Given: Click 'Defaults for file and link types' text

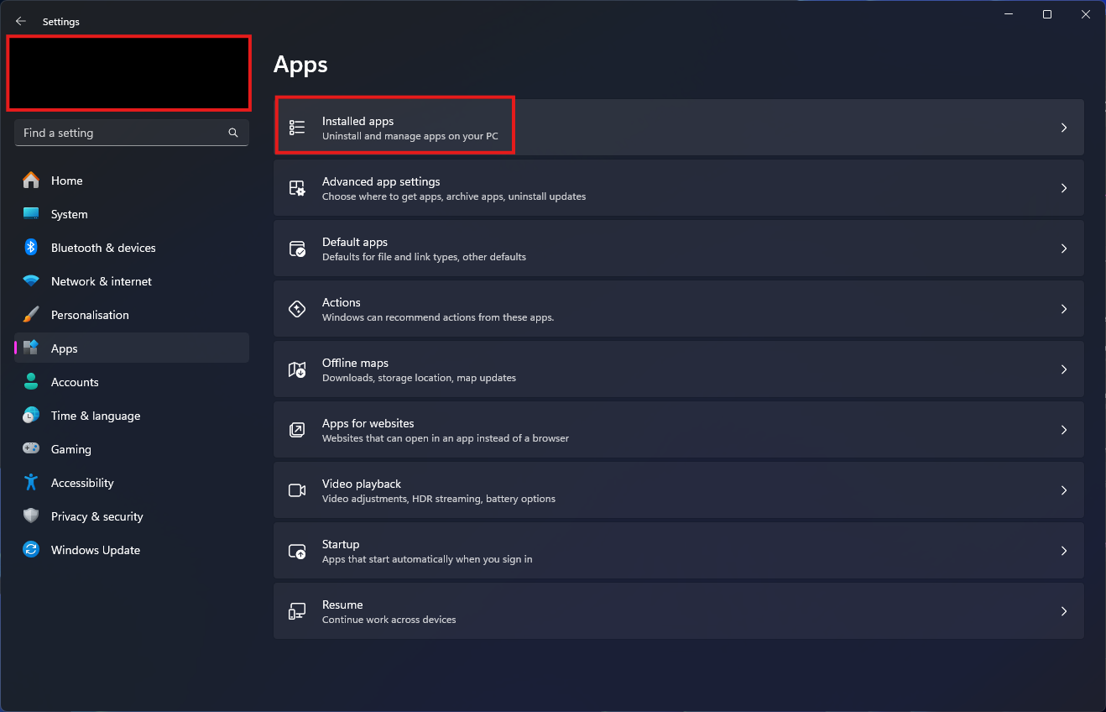Looking at the screenshot, I should click(424, 257).
